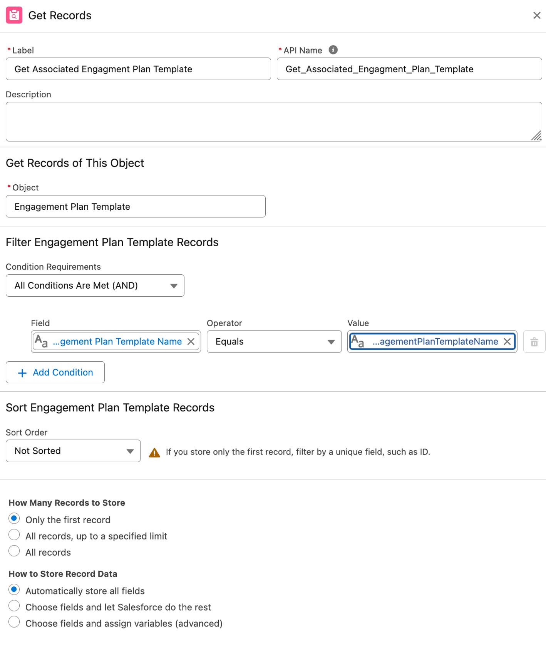Open the Operator Equals dropdown
The width and height of the screenshot is (546, 668).
pyautogui.click(x=274, y=342)
